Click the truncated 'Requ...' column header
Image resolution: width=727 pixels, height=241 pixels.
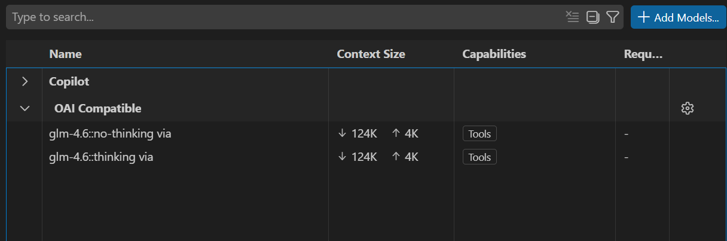pyautogui.click(x=643, y=54)
